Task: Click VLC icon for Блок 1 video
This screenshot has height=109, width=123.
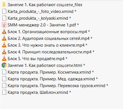Action: tap(4, 31)
